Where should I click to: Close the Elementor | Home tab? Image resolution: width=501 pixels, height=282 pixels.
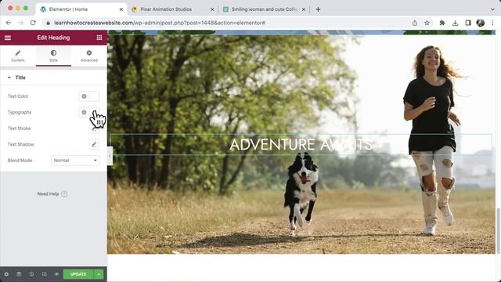click(121, 9)
